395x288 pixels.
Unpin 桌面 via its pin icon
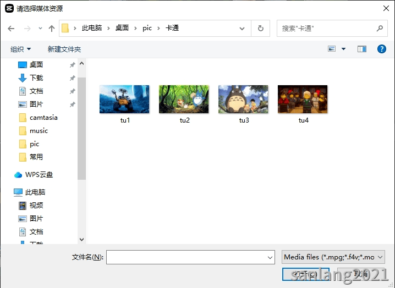72,65
